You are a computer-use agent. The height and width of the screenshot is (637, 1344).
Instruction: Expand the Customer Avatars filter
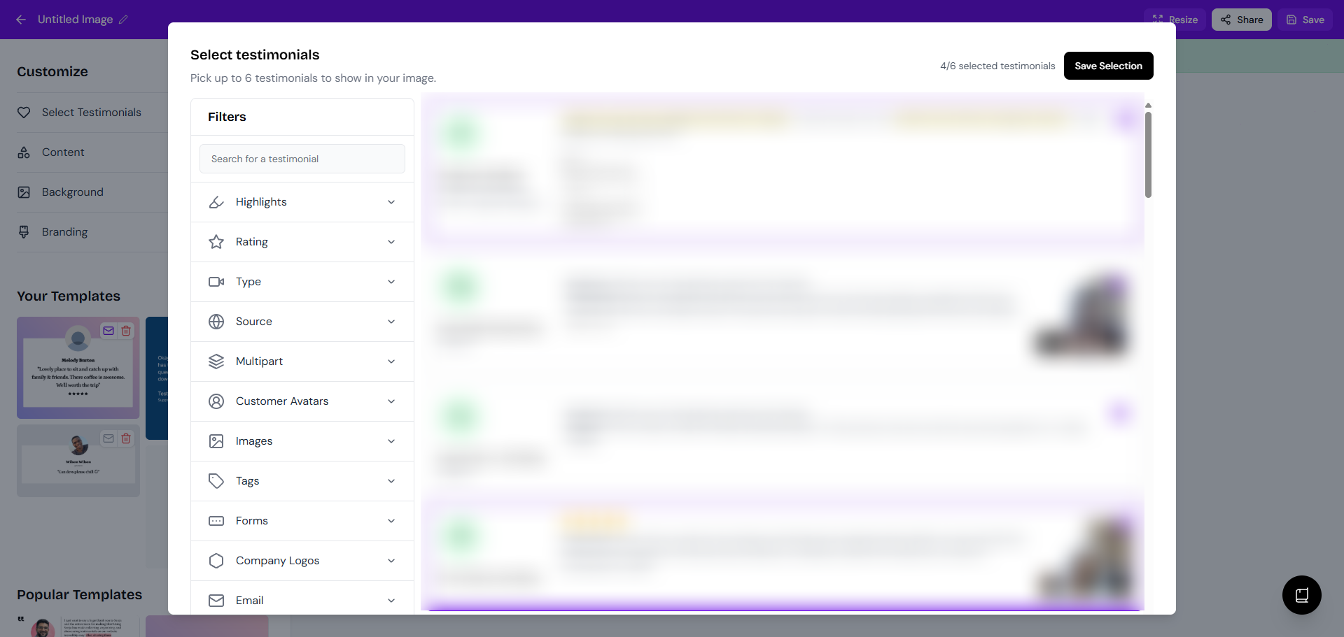pyautogui.click(x=302, y=401)
